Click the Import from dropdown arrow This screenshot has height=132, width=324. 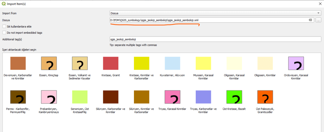318,13
